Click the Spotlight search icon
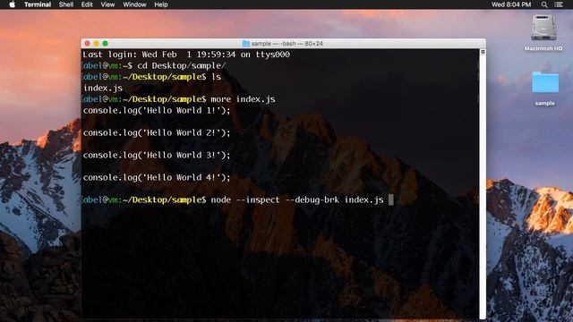573x322 pixels. 544,4
